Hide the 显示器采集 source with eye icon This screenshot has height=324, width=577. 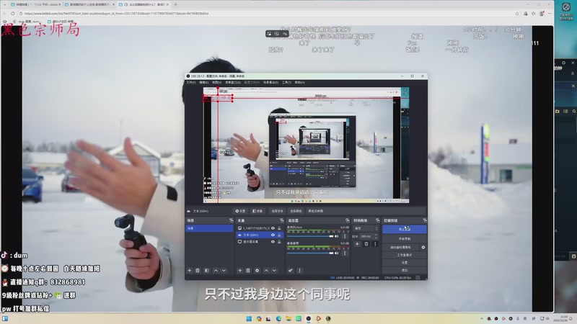click(273, 243)
